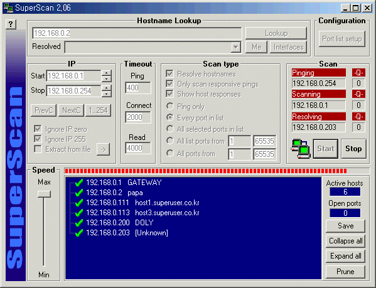
Task: Select Every port in list option
Action: [169, 117]
